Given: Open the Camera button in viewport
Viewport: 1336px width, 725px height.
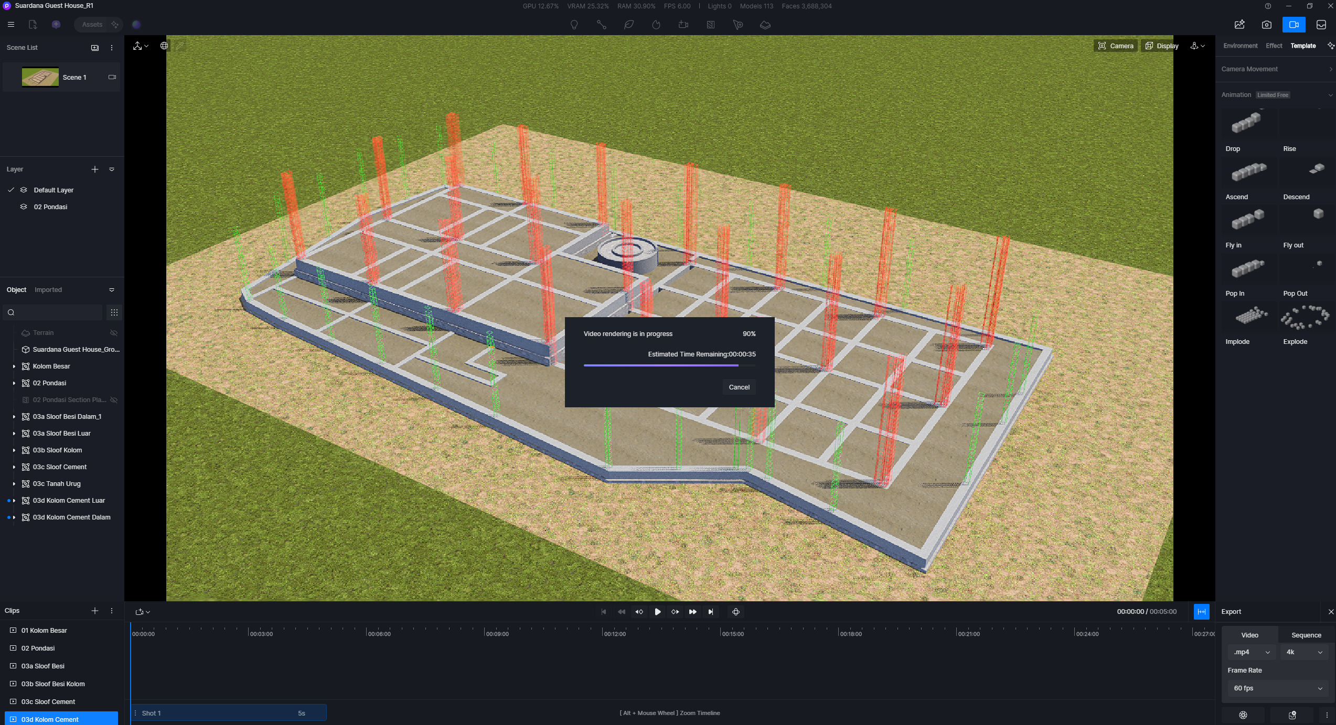Looking at the screenshot, I should [1116, 46].
